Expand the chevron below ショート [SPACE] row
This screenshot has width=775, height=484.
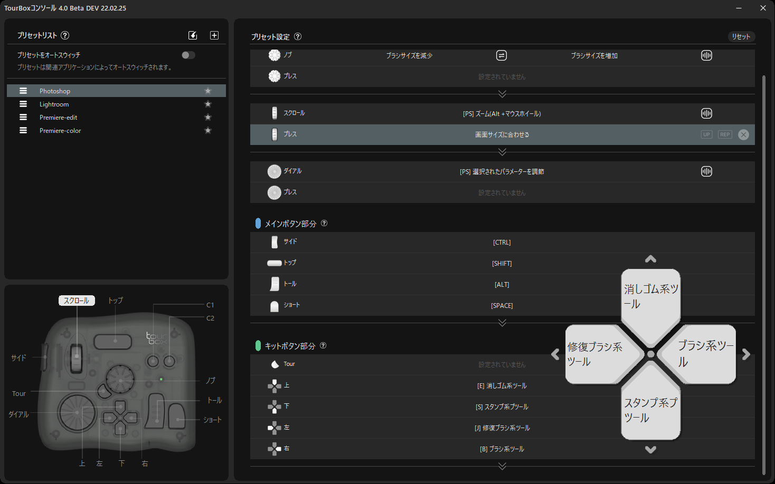click(502, 323)
